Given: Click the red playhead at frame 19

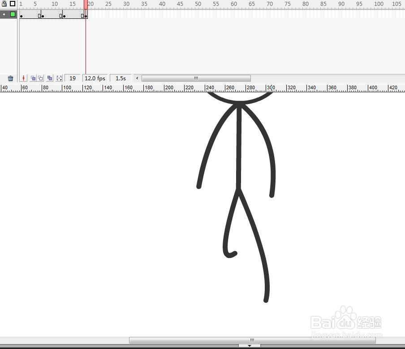Looking at the screenshot, I should pyautogui.click(x=85, y=4).
